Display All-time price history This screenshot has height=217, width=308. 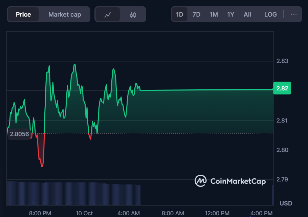tap(247, 14)
